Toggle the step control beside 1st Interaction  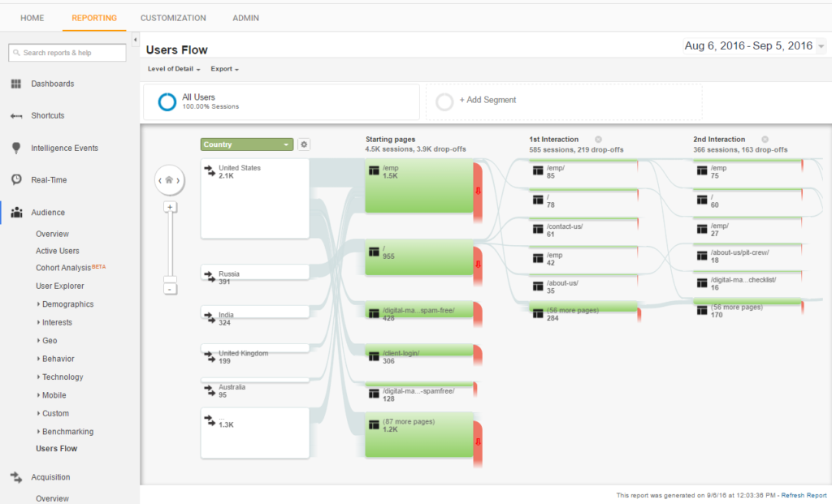click(x=599, y=139)
